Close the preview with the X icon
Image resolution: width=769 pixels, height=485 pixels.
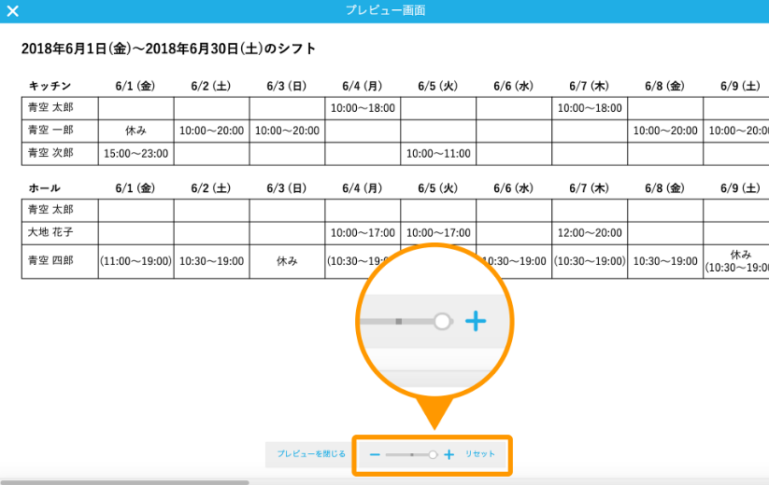coord(13,11)
